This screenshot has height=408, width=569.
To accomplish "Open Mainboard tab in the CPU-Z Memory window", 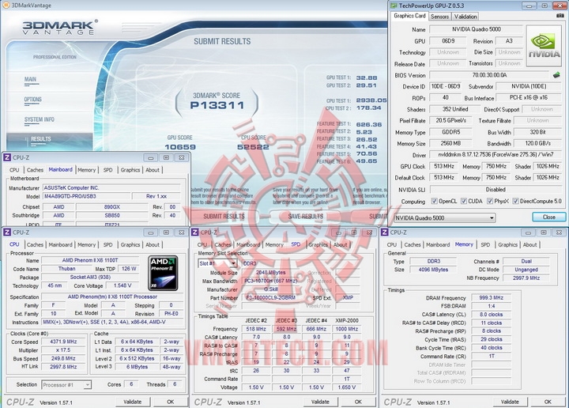I will tap(438, 244).
